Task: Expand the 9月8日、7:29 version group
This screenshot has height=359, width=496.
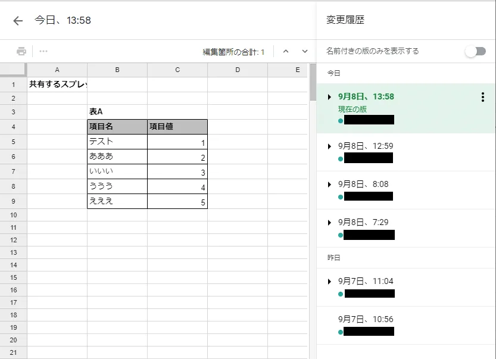Action: (329, 223)
